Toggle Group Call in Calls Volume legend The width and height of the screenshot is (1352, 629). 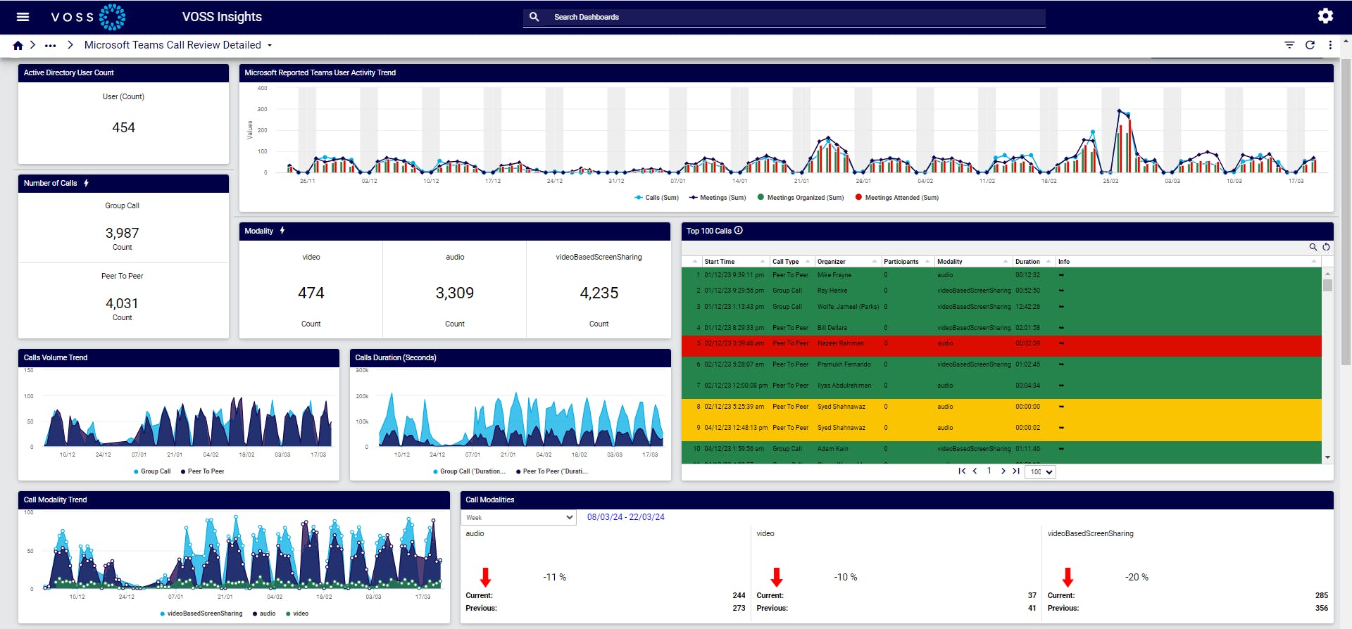[152, 471]
